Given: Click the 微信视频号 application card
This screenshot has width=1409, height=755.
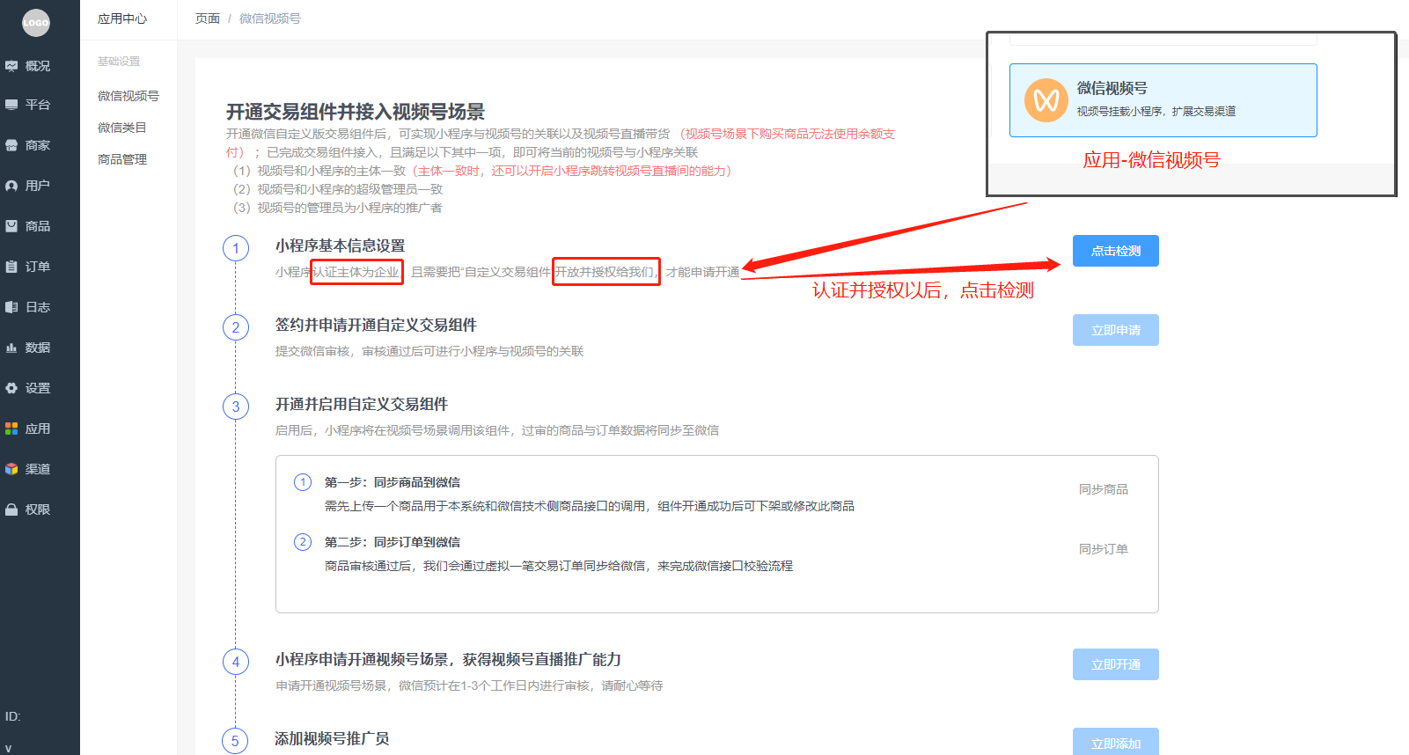Looking at the screenshot, I should click(x=1163, y=100).
